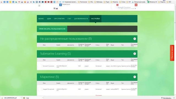Screen dimensions: 176x99
Task: Click the red power logout icon
Action: click(x=136, y=5)
